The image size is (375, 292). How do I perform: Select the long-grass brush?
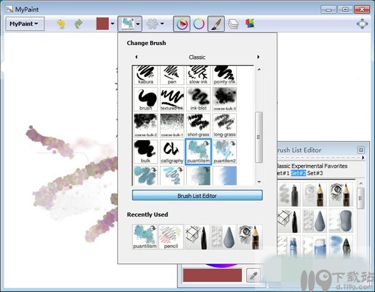point(224,125)
